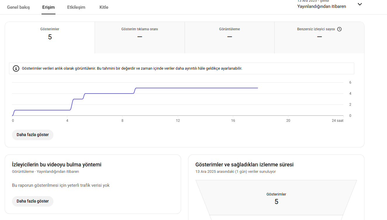The image size is (387, 220).
Task: Select the Erişim tab
Action: (x=48, y=7)
